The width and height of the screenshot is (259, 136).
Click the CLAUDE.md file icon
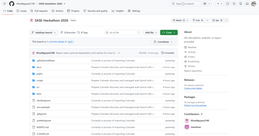[x=33, y=134]
